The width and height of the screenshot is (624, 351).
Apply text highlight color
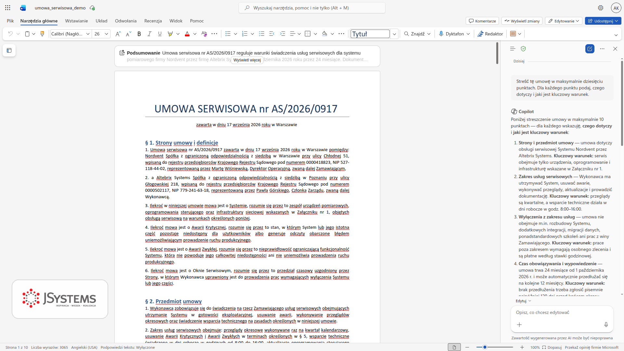tap(170, 34)
